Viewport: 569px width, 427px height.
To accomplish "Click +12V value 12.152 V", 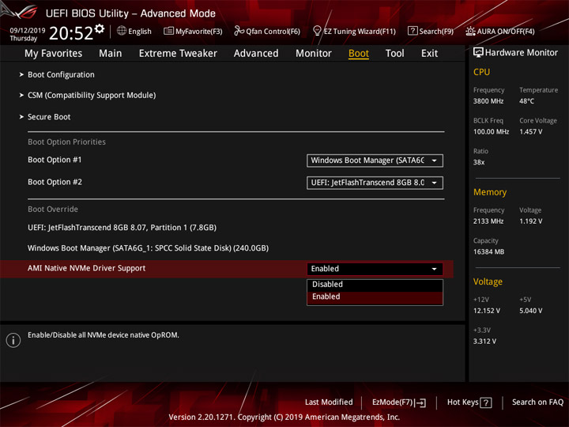I will tap(487, 312).
